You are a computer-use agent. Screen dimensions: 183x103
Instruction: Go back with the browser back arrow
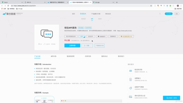(x=2, y=6)
